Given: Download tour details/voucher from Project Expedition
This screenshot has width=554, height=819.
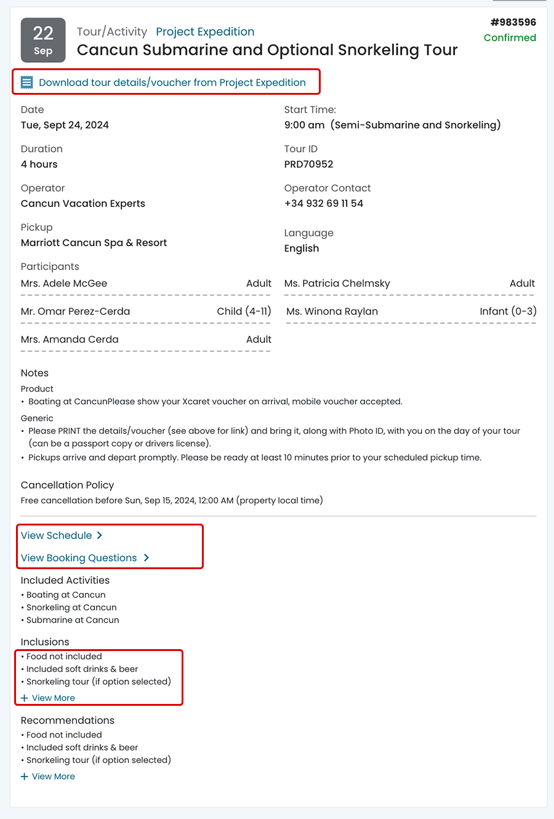Looking at the screenshot, I should pos(172,82).
